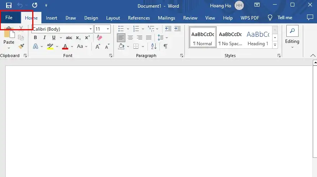Screen dimensions: 317x177
Task: Select the Normal style
Action: pyautogui.click(x=203, y=38)
